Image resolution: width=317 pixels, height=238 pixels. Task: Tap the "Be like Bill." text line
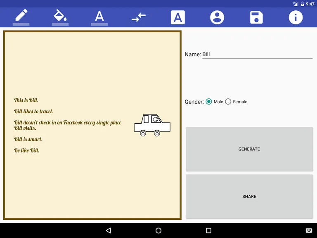(x=27, y=150)
